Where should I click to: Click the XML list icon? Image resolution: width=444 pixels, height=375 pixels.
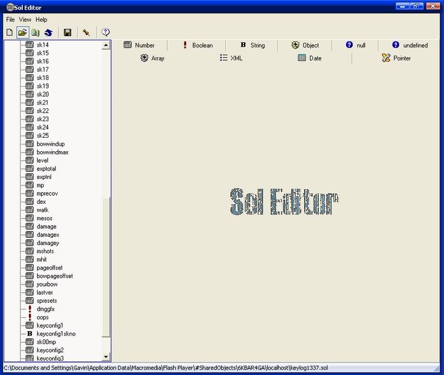click(224, 58)
